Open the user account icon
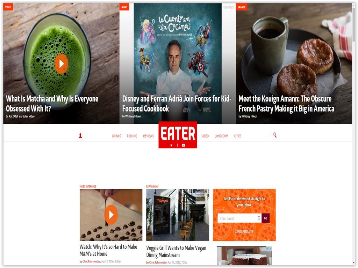358x268 pixels. [80, 136]
